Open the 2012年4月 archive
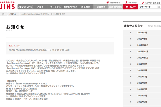161x107 pixels. [142, 96]
